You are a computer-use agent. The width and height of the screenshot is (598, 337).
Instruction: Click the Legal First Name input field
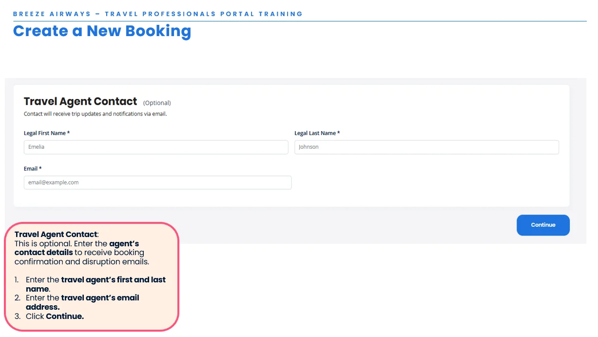point(156,147)
